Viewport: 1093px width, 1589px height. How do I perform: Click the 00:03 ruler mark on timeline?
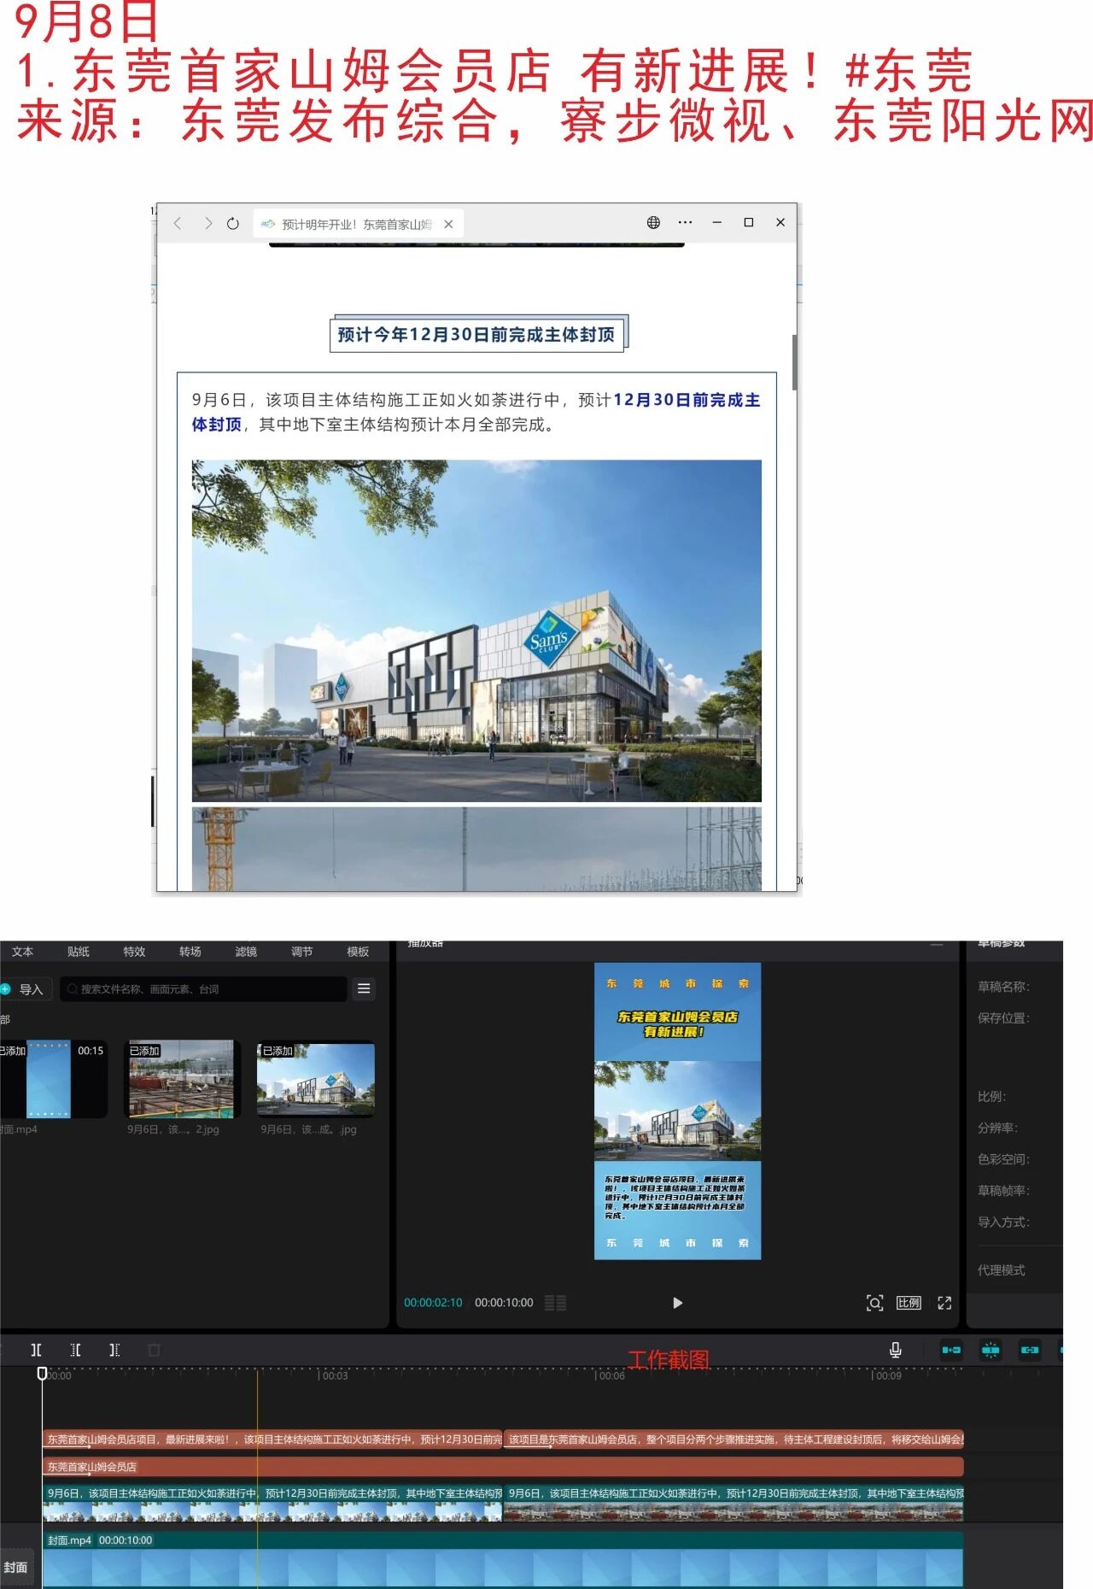click(335, 1375)
